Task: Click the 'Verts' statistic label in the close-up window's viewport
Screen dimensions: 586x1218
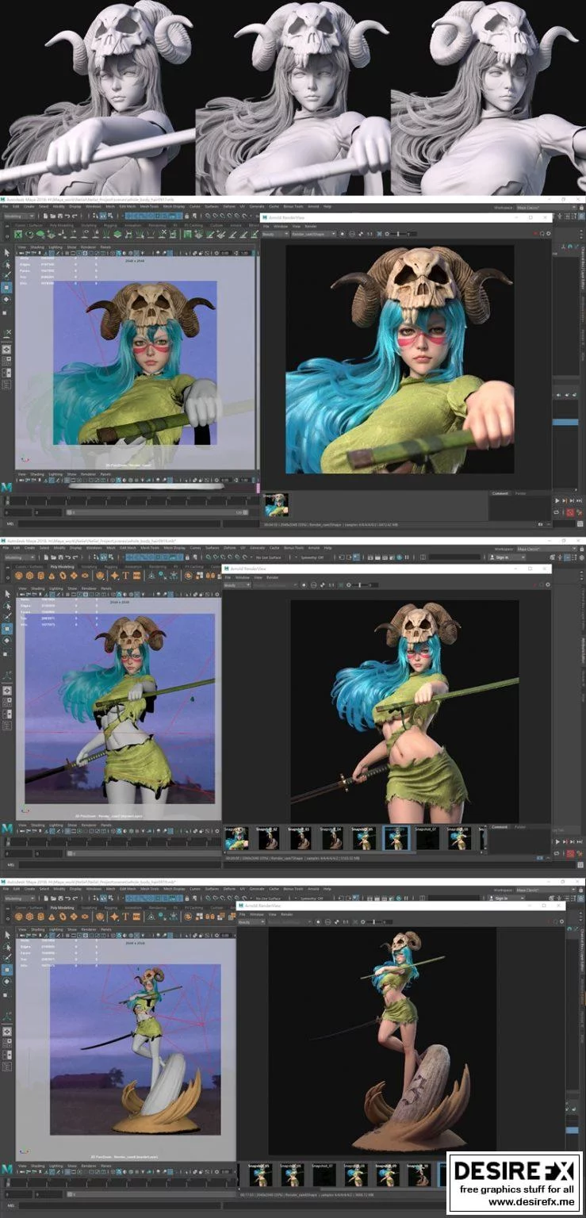Action: (x=25, y=258)
